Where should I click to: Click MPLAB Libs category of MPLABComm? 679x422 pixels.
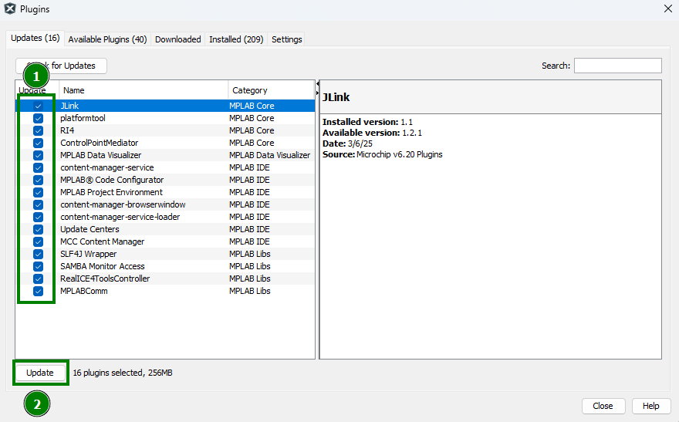pyautogui.click(x=250, y=292)
